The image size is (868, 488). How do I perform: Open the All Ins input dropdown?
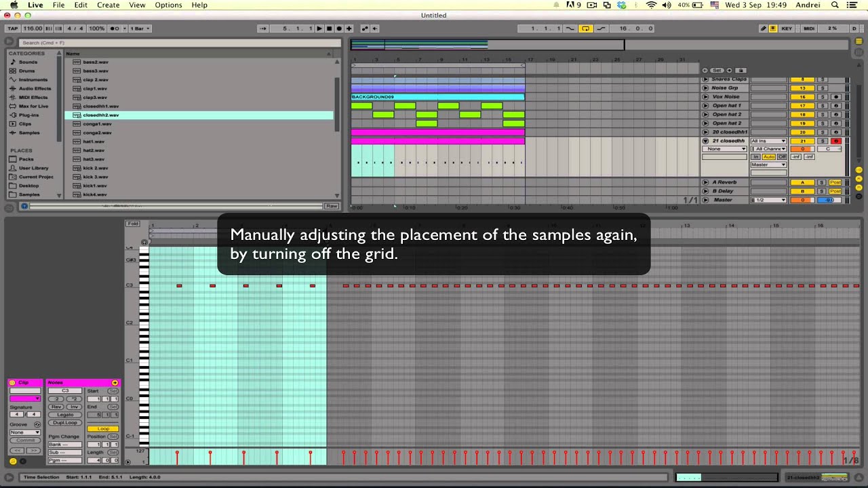[768, 141]
